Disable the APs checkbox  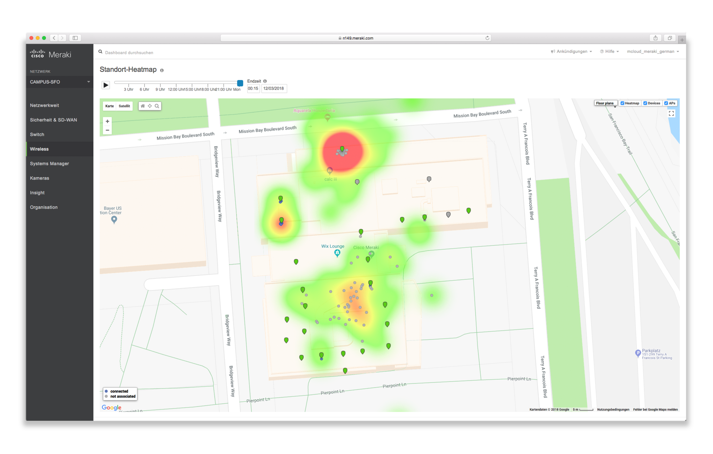[x=666, y=103]
